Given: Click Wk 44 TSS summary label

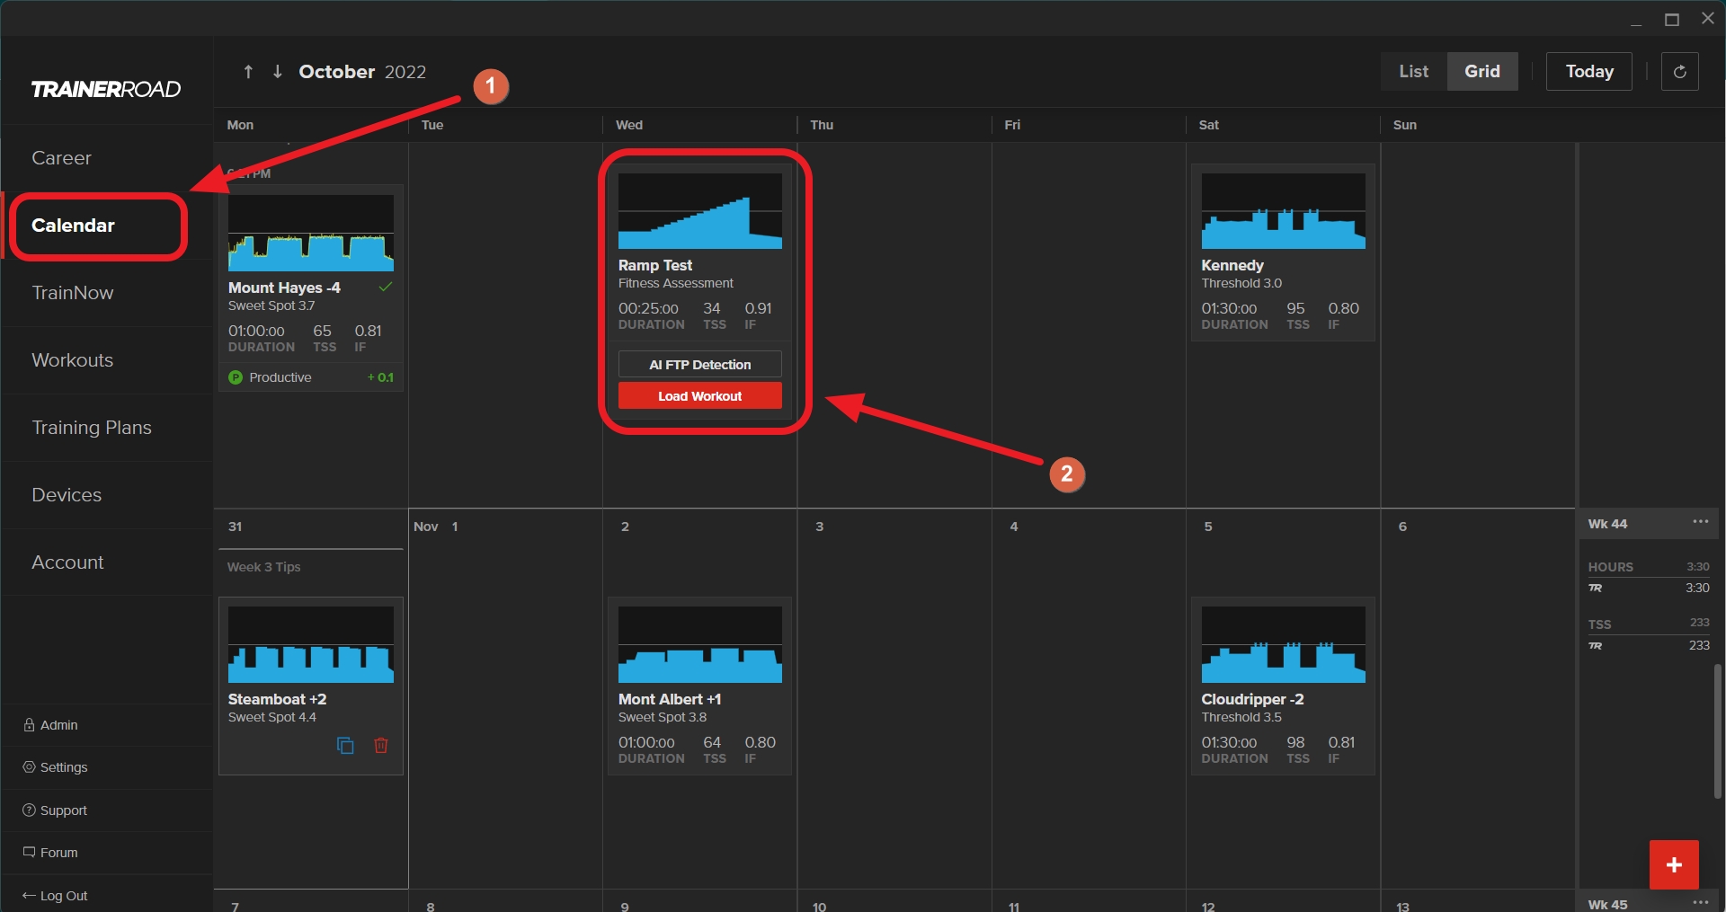Looking at the screenshot, I should 1599,624.
